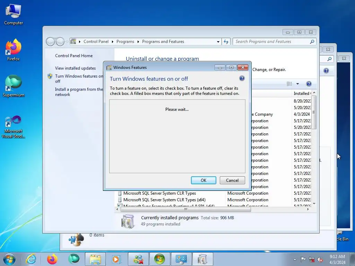This screenshot has width=355, height=266.
Task: Click the horizontal scrollbar right arrow
Action: tap(308, 210)
